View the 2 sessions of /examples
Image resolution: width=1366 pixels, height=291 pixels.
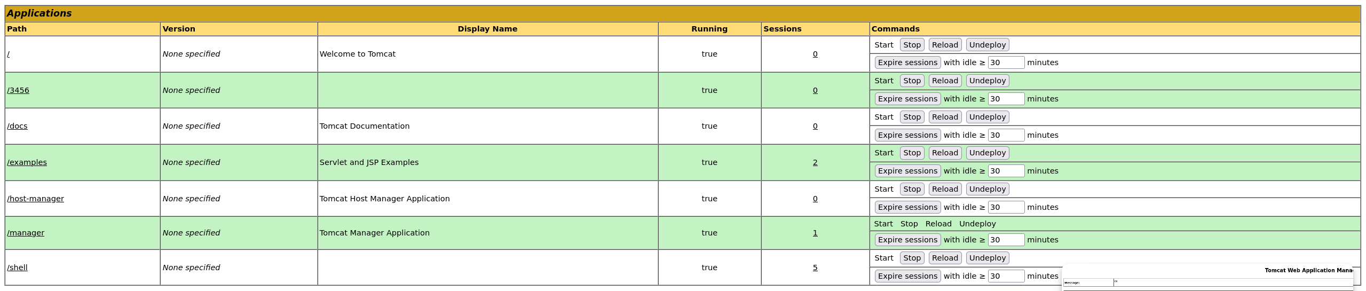click(815, 162)
